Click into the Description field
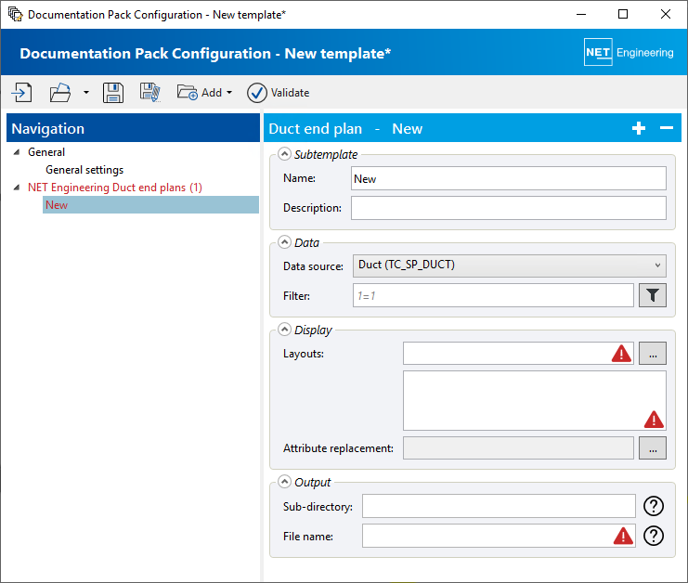Screen dimensions: 688x583 tap(509, 208)
